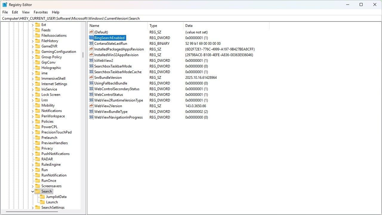Expand the Lock Screen key
The width and height of the screenshot is (382, 215).
tap(33, 95)
